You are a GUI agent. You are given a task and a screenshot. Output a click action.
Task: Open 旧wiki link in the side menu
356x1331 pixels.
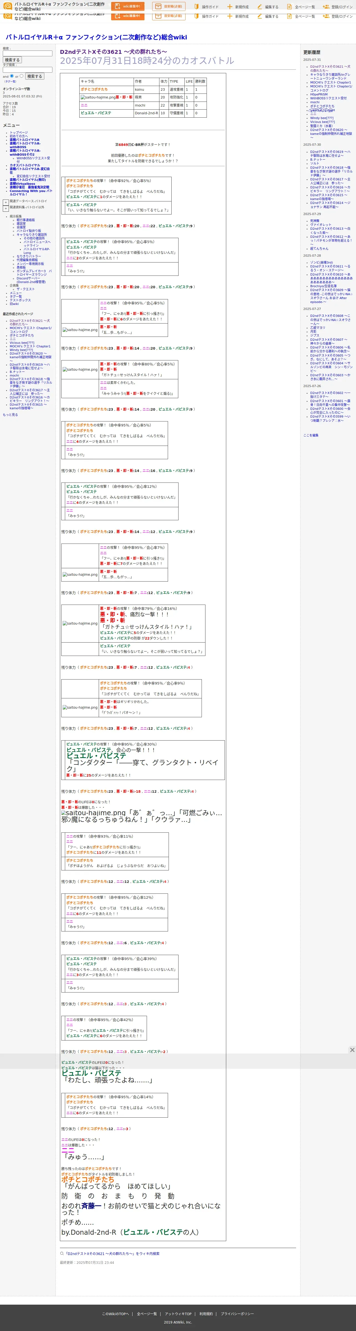click(x=14, y=303)
